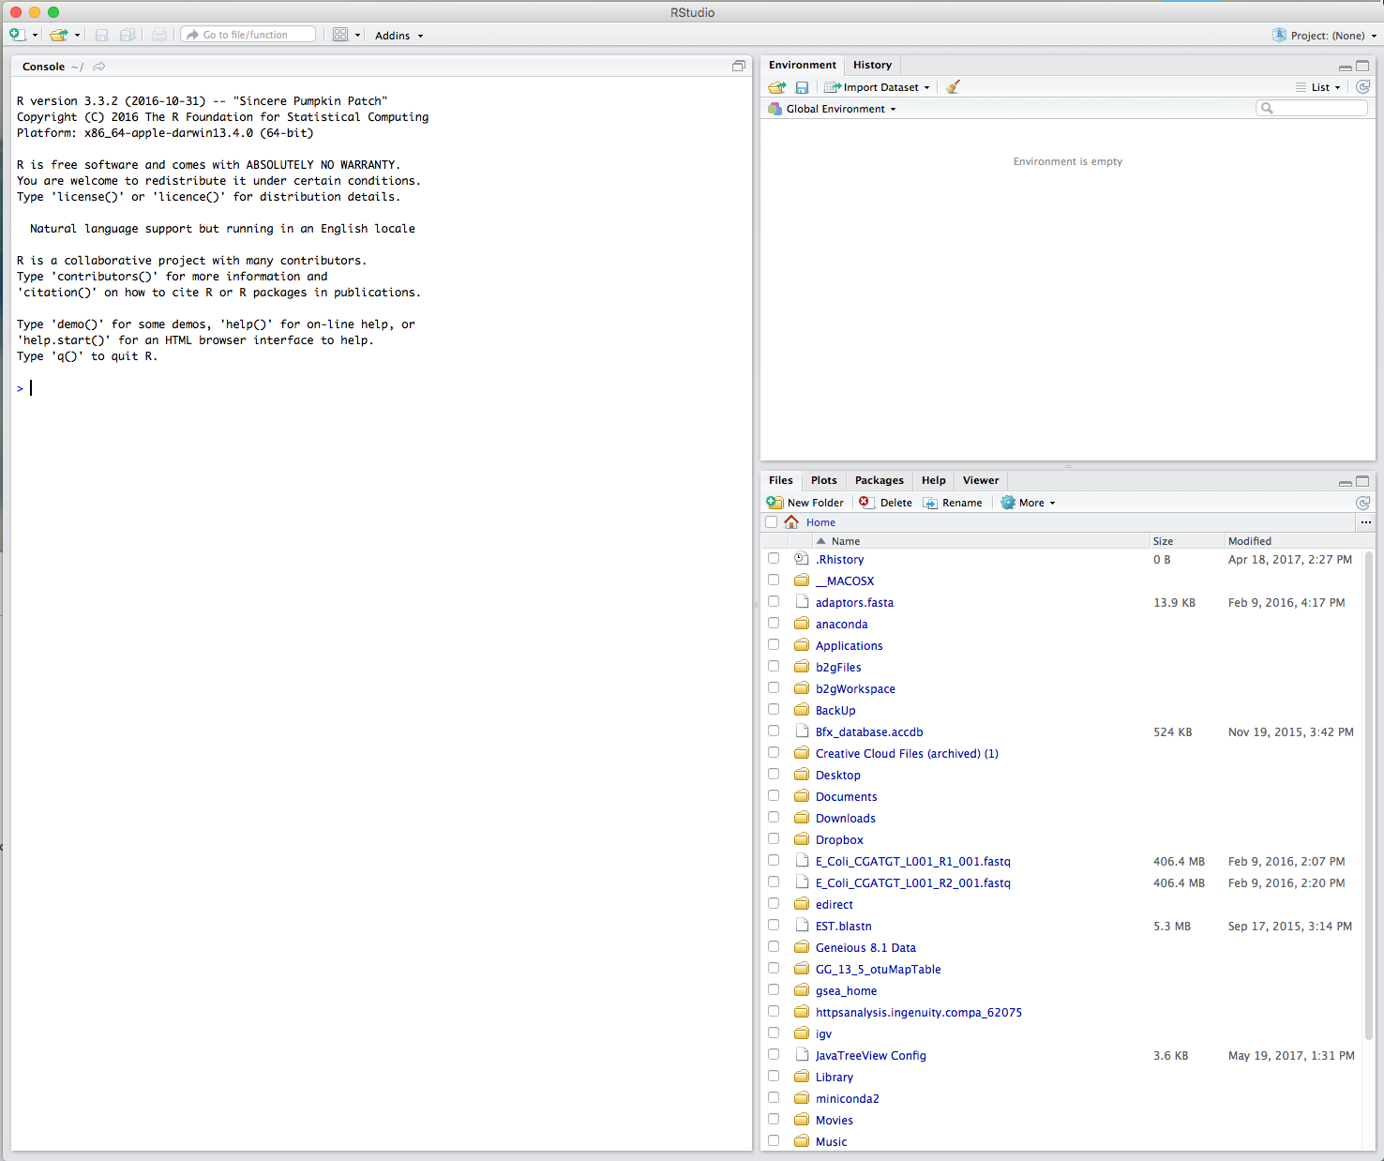The width and height of the screenshot is (1384, 1161).
Task: Click the Save current document icon
Action: 101,35
